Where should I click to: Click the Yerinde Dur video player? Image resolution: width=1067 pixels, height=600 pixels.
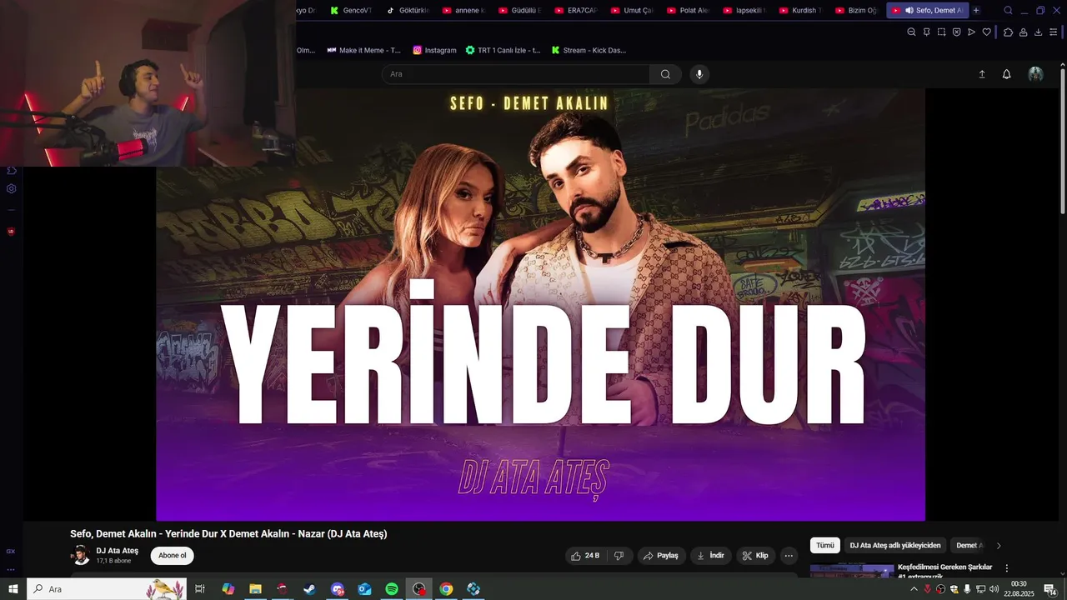[x=540, y=304]
